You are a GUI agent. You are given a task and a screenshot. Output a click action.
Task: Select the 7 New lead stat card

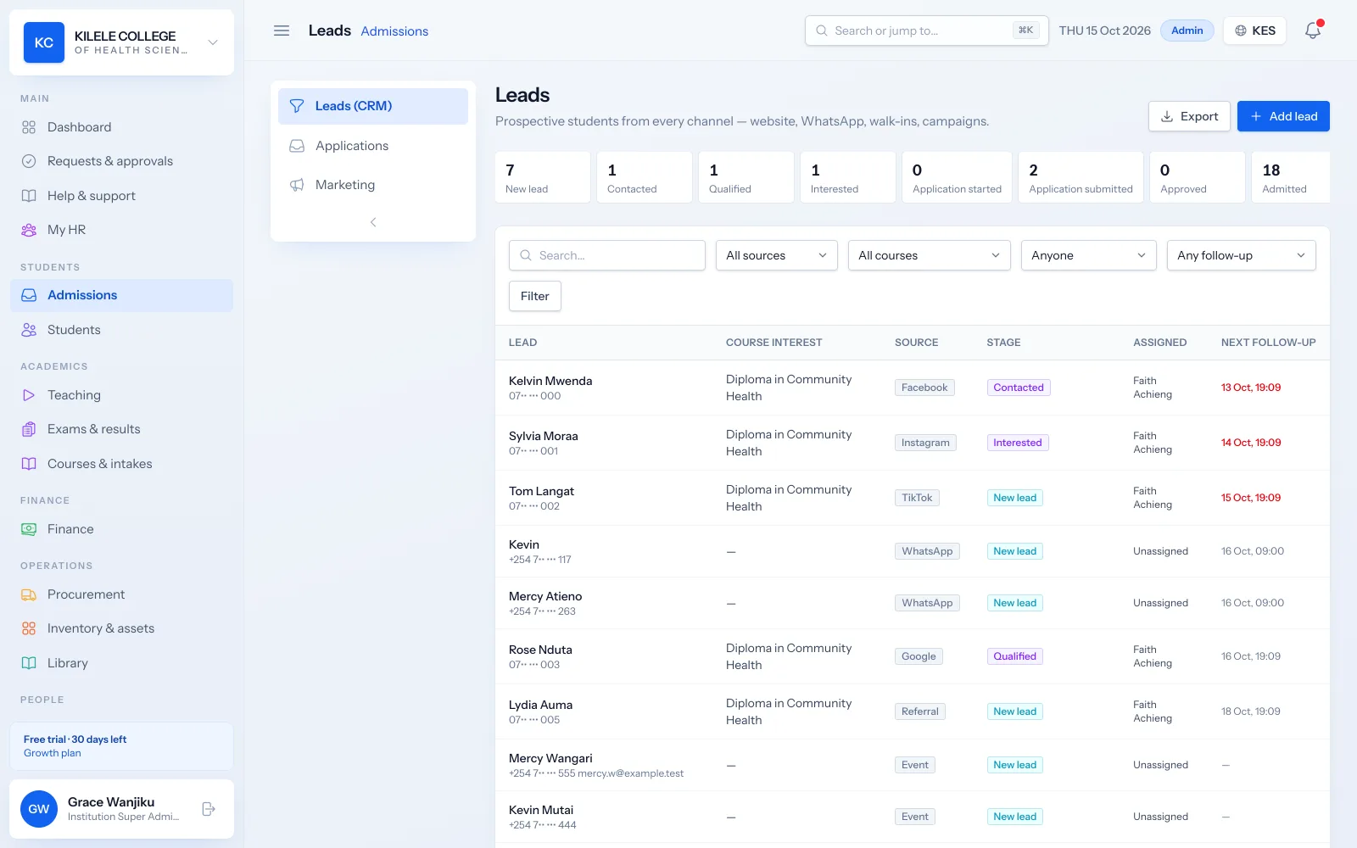pos(543,177)
